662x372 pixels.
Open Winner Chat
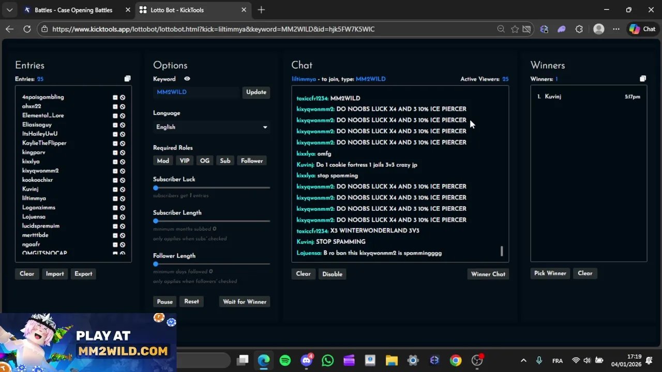[488, 274]
